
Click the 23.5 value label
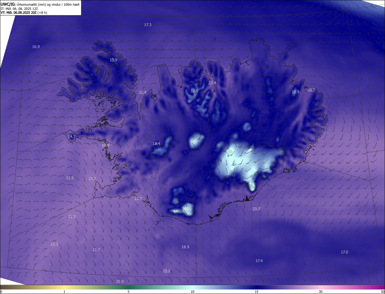[x=72, y=217]
